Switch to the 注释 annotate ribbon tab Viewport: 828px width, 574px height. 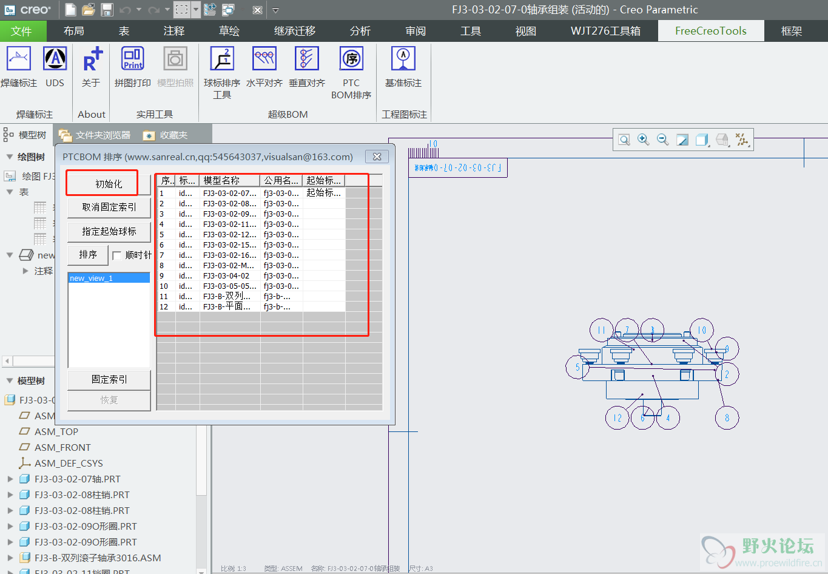coord(174,31)
